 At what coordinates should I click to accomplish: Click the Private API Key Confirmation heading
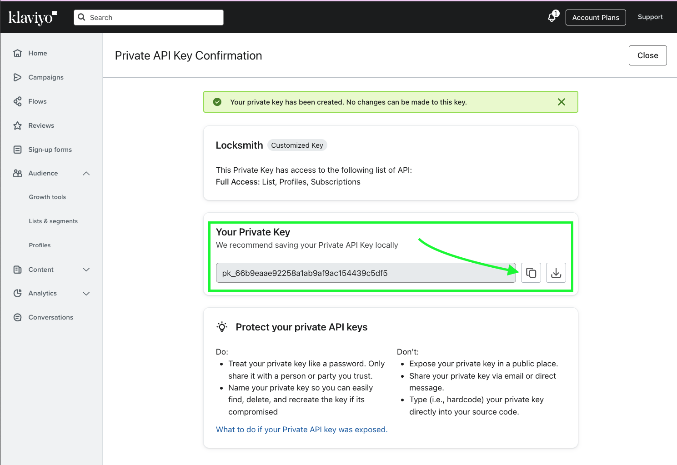click(x=188, y=55)
